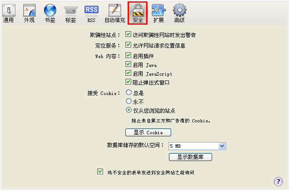Disable 启用 JavaScript checkbox
290x191 pixels.
tap(128, 73)
